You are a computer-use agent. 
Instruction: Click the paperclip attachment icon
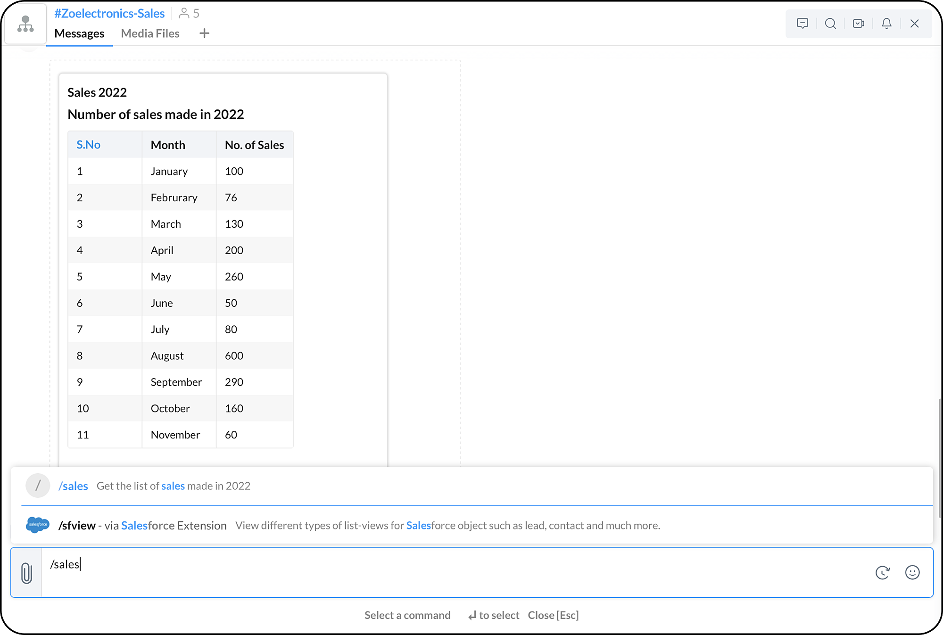[27, 573]
